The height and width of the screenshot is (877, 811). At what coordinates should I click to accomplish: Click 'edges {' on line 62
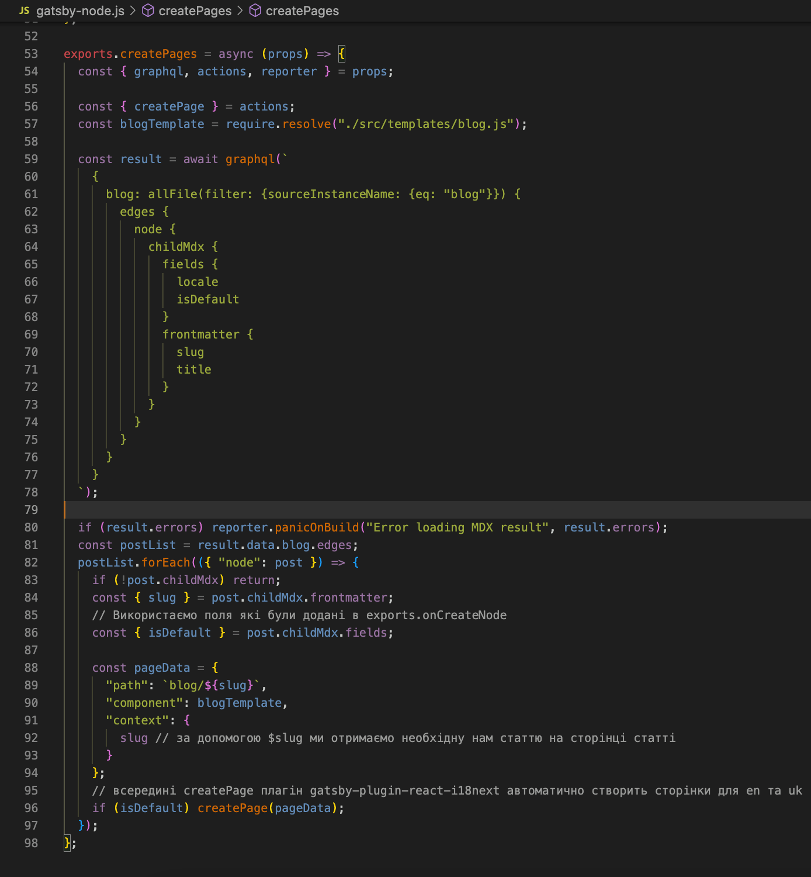[x=144, y=212]
